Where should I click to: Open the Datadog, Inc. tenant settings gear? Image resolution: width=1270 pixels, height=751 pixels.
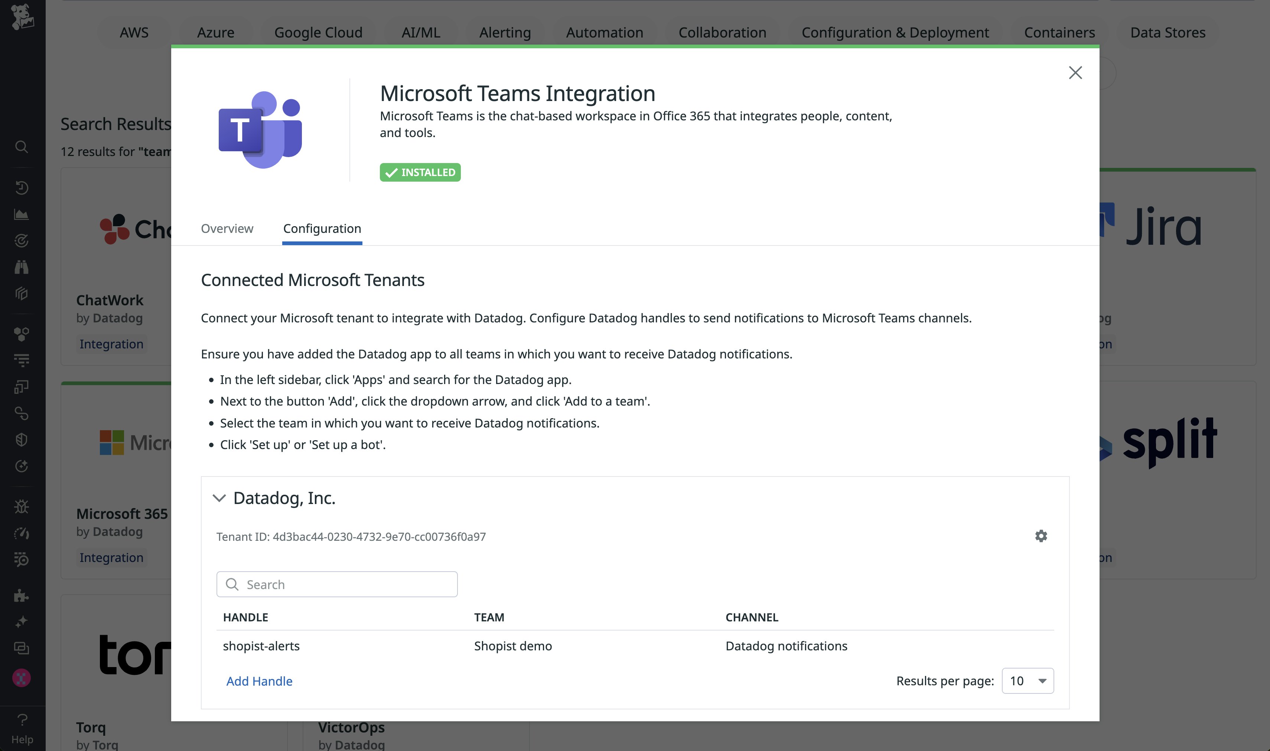pyautogui.click(x=1041, y=536)
